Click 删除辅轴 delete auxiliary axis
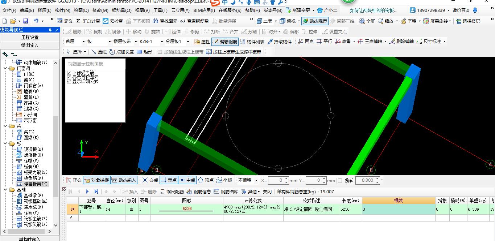The image size is (495, 241). tap(401, 42)
